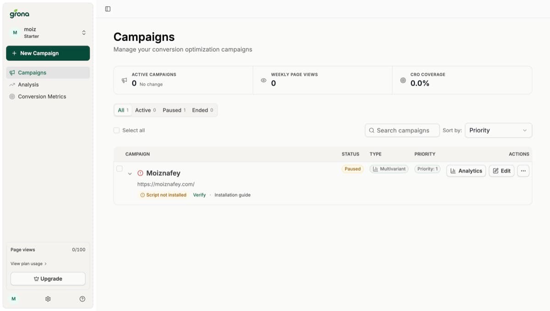Click the Grona logo

[x=19, y=14]
